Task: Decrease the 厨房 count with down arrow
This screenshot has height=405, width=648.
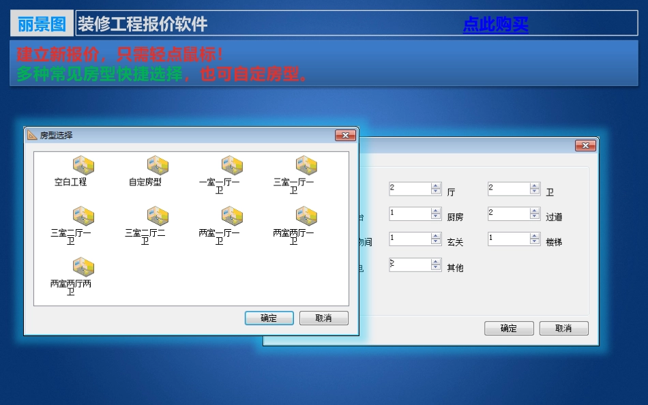Action: pos(436,216)
